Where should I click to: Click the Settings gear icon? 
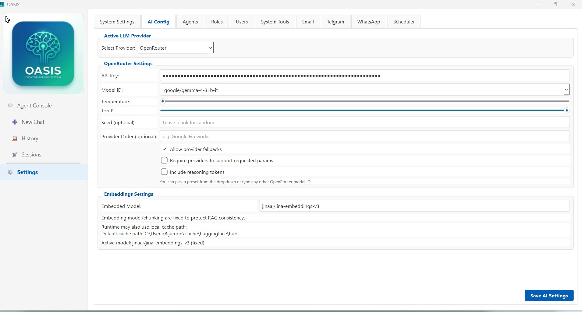(x=10, y=172)
